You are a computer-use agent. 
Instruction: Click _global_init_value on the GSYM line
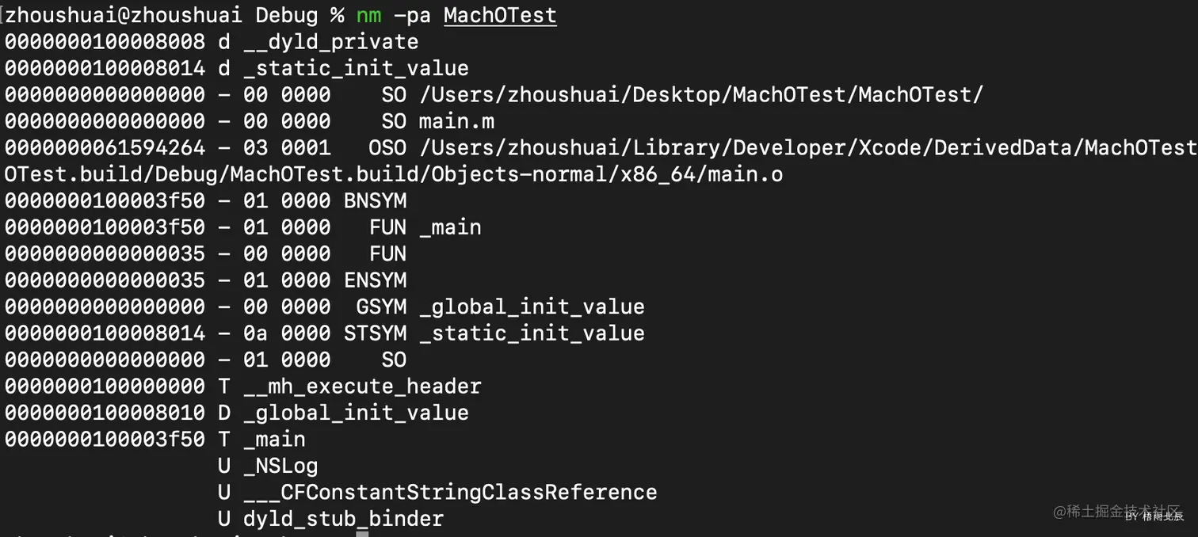click(x=532, y=307)
